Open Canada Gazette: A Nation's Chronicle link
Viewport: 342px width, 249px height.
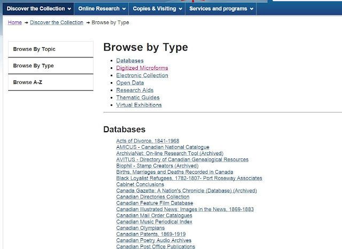pos(186,191)
